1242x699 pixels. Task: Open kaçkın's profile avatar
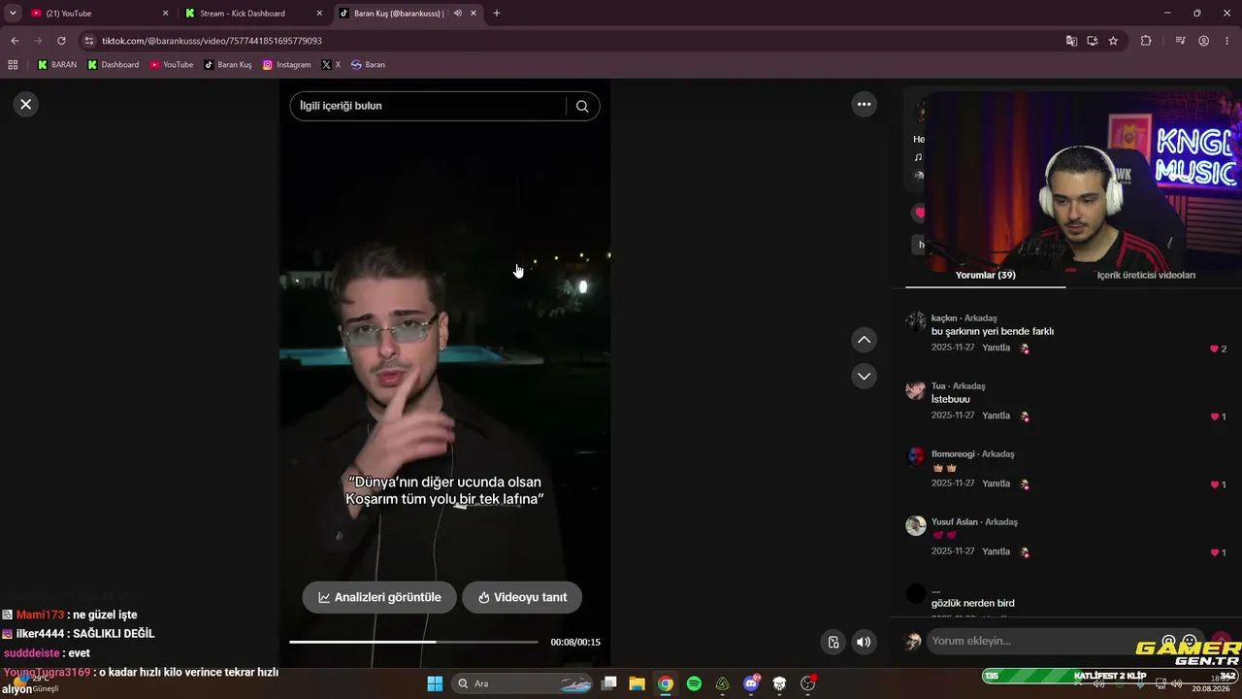point(916,322)
